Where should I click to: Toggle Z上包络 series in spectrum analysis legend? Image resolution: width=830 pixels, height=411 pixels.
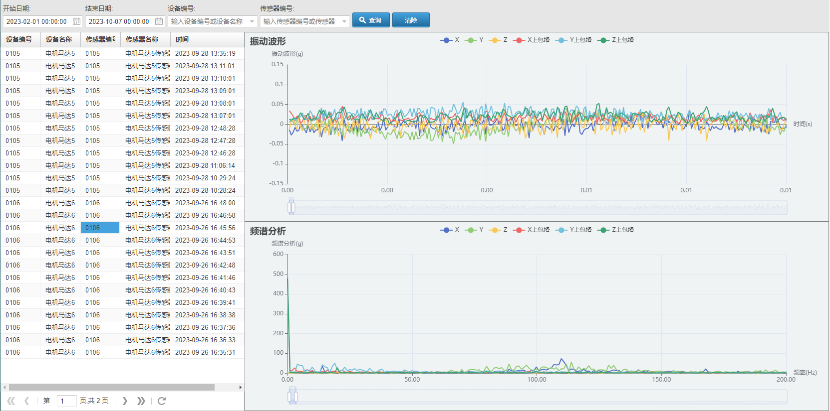point(615,230)
